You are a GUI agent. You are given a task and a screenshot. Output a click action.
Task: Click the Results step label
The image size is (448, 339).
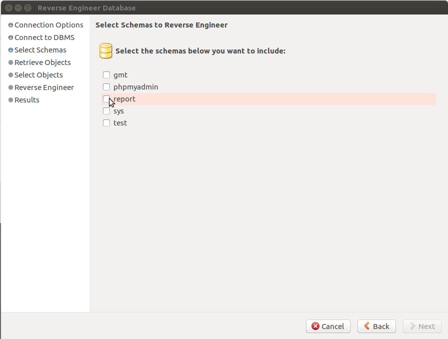tap(27, 100)
